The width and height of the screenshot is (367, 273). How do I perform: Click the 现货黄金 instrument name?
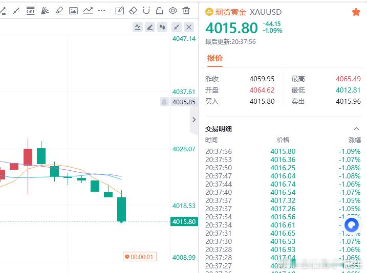tap(230, 12)
